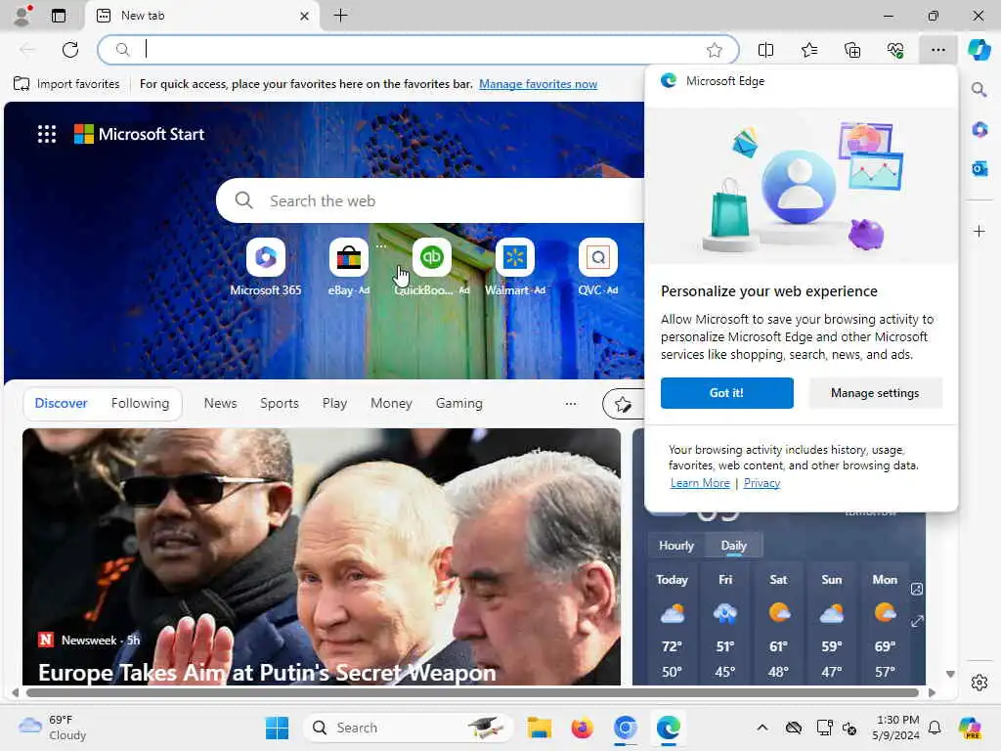The width and height of the screenshot is (1001, 751).
Task: Open the notifications bell in taskbar
Action: pyautogui.click(x=935, y=728)
